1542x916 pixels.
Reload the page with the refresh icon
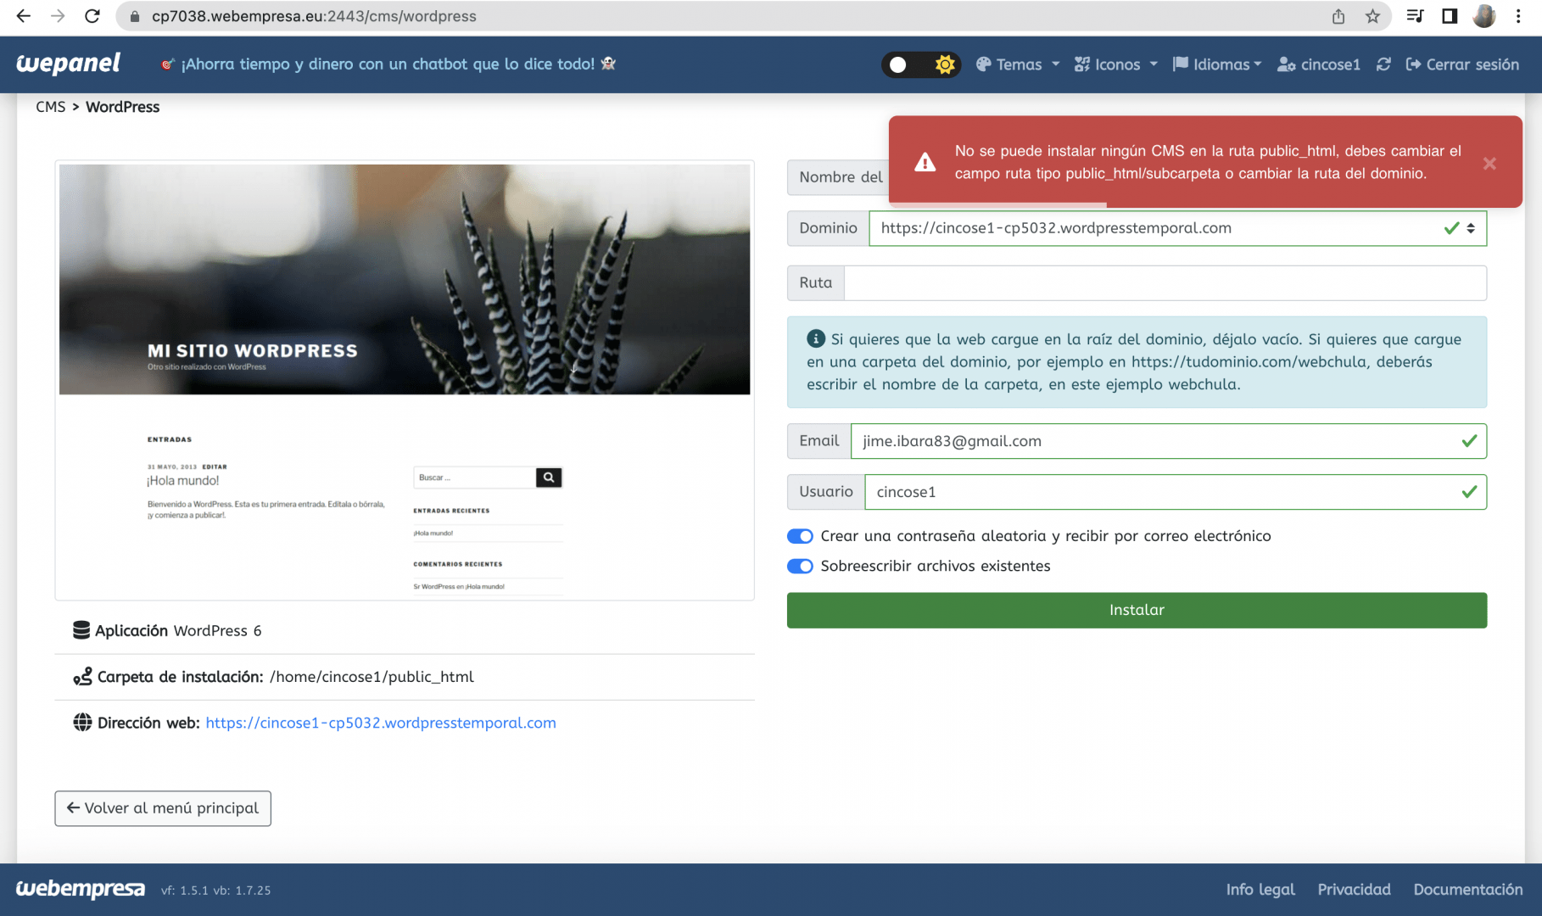tap(92, 16)
